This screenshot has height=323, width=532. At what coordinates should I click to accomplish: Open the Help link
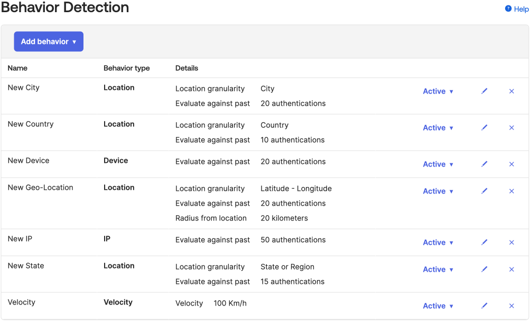[x=521, y=9]
